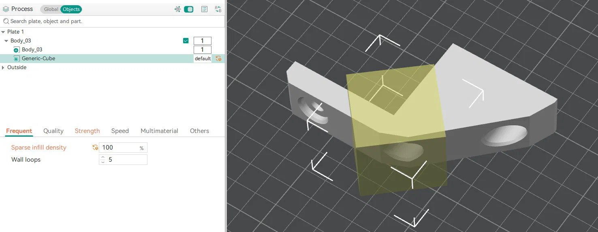Collapse the Body_03 object node
The width and height of the screenshot is (598, 232).
click(x=6, y=41)
